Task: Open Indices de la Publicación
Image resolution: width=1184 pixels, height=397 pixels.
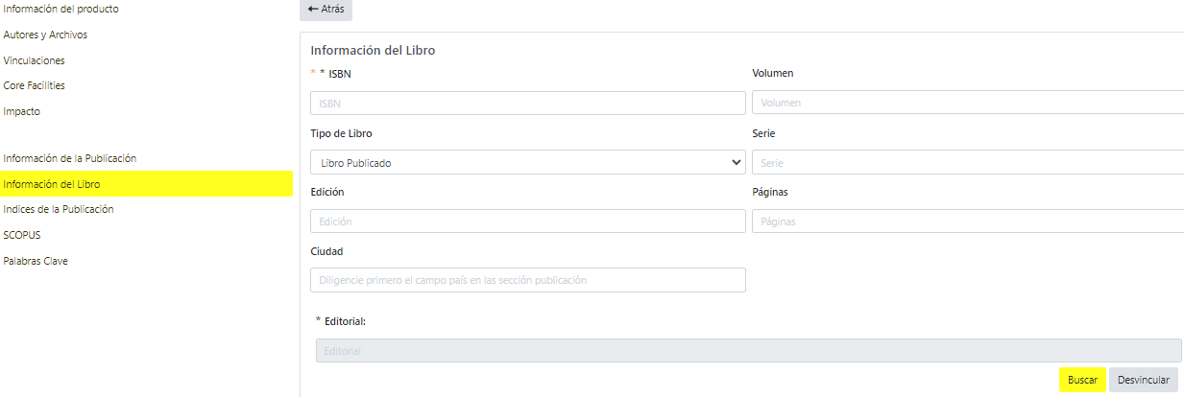Action: [59, 209]
